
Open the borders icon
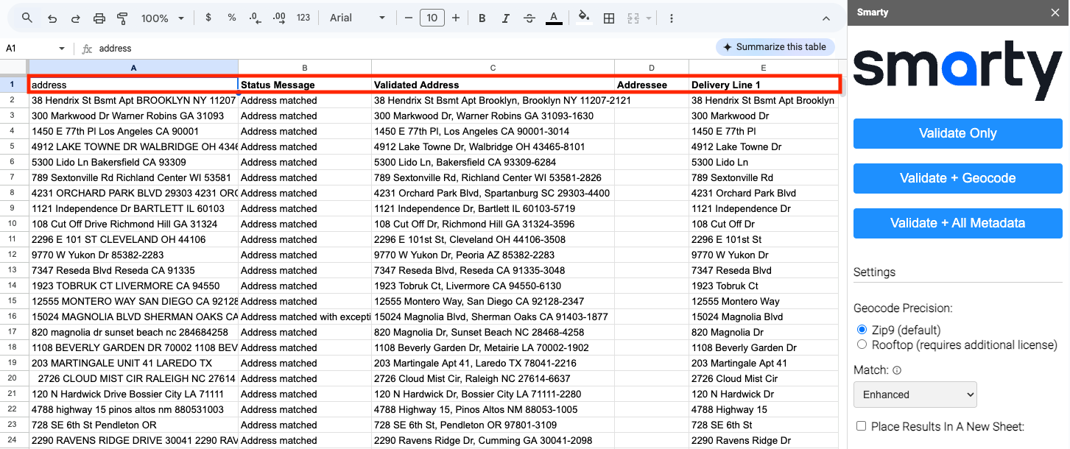[x=609, y=18]
